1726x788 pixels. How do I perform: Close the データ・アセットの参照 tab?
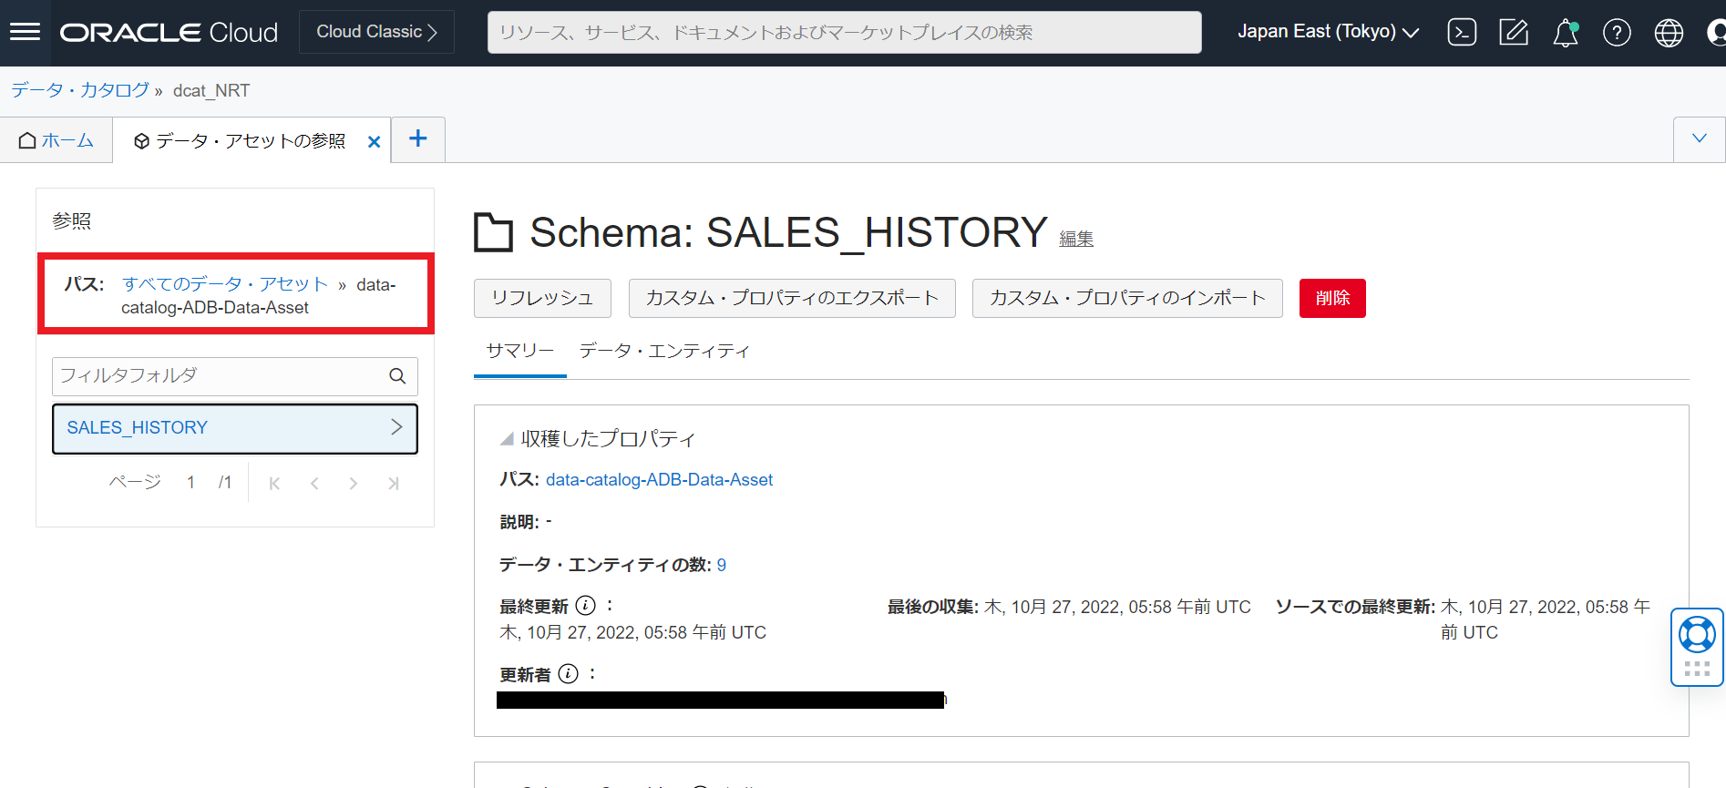(x=374, y=141)
